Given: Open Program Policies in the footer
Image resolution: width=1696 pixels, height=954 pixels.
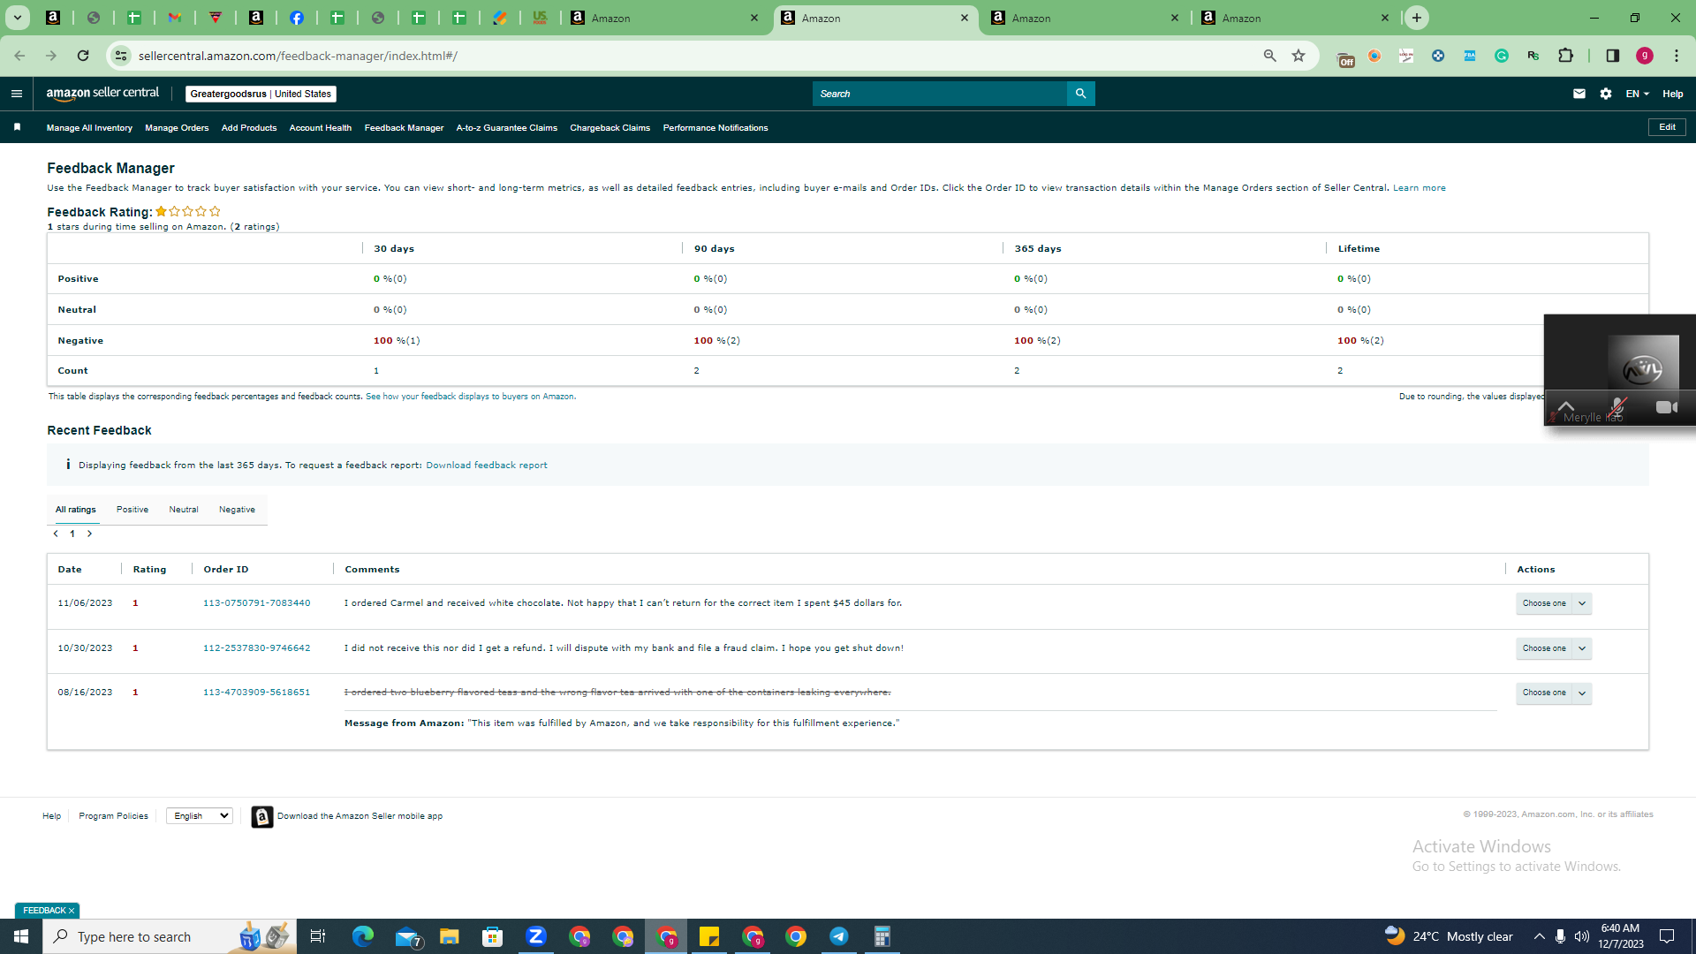Looking at the screenshot, I should pos(113,816).
